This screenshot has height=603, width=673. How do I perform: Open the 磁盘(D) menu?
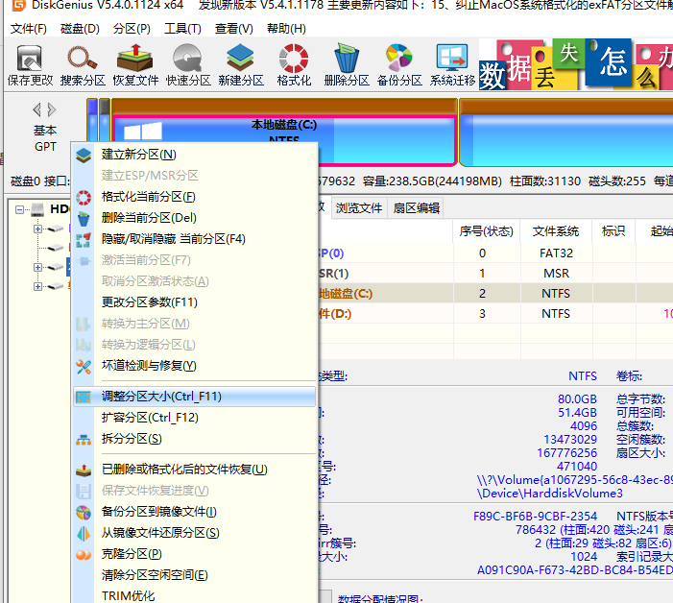[80, 29]
